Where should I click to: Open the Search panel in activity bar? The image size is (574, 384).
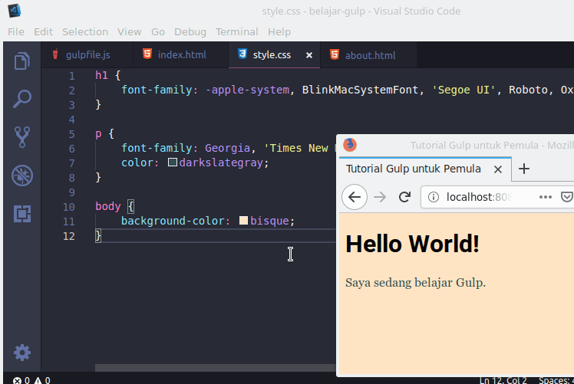point(22,99)
